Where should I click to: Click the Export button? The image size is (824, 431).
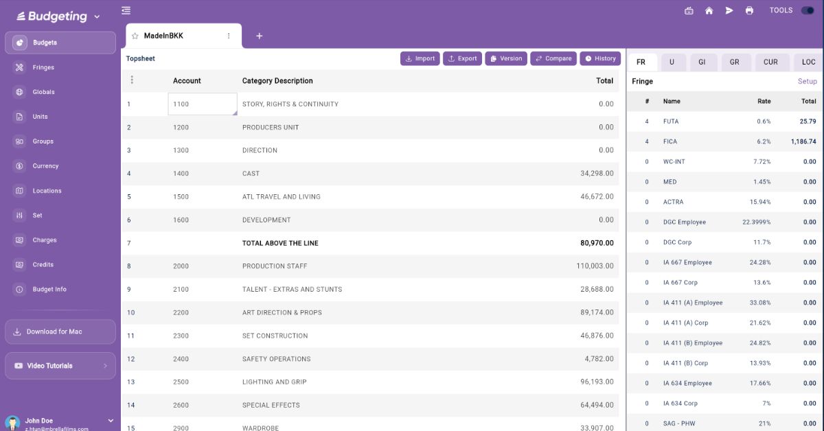tap(462, 58)
